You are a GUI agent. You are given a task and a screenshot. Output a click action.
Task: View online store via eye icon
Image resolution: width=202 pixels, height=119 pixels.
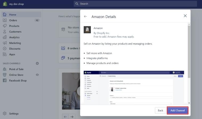pyautogui.click(x=37, y=75)
